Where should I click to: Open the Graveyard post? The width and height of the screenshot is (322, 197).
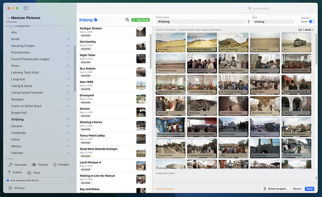[113, 98]
